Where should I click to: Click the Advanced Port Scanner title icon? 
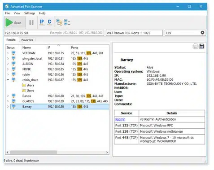pyautogui.click(x=7, y=6)
